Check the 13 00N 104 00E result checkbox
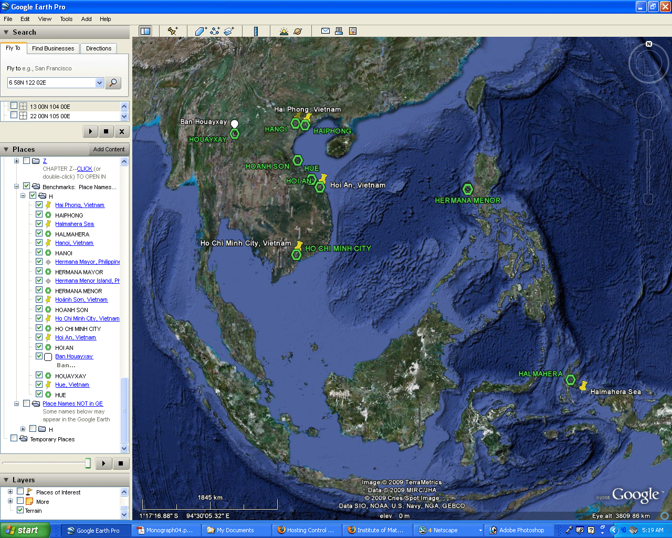This screenshot has width=672, height=538. pyautogui.click(x=14, y=106)
